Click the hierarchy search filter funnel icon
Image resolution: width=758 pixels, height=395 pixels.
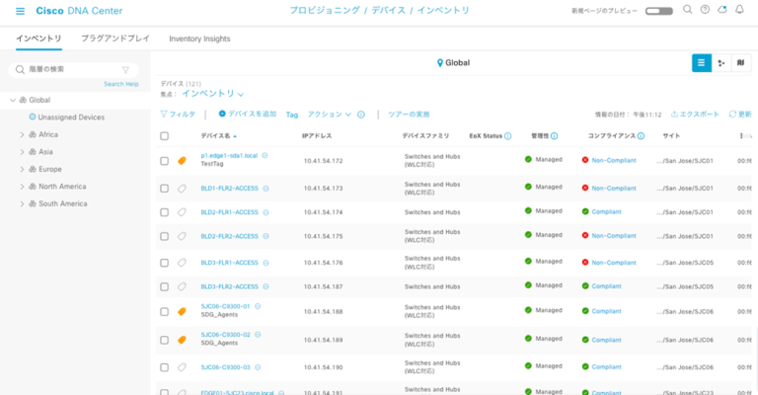coord(125,70)
